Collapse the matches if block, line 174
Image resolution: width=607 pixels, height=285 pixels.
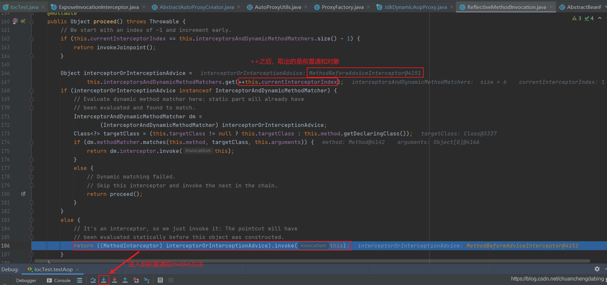[32, 142]
